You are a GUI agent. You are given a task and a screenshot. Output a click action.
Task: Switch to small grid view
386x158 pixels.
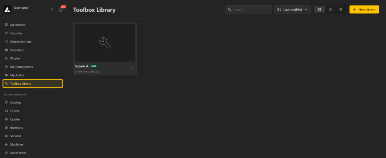pyautogui.click(x=330, y=9)
